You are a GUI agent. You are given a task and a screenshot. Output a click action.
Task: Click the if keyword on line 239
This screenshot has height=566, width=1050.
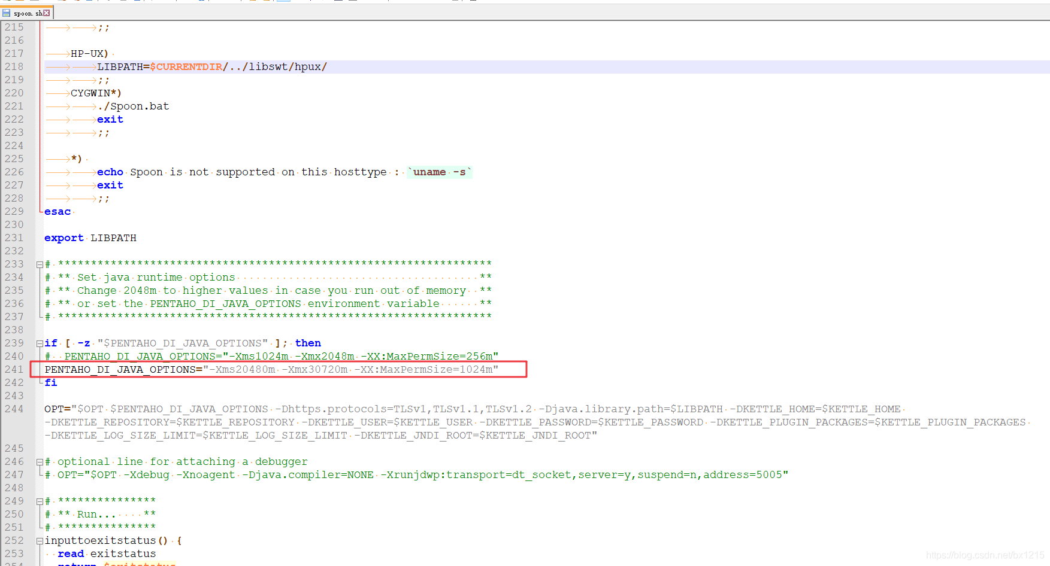point(51,343)
